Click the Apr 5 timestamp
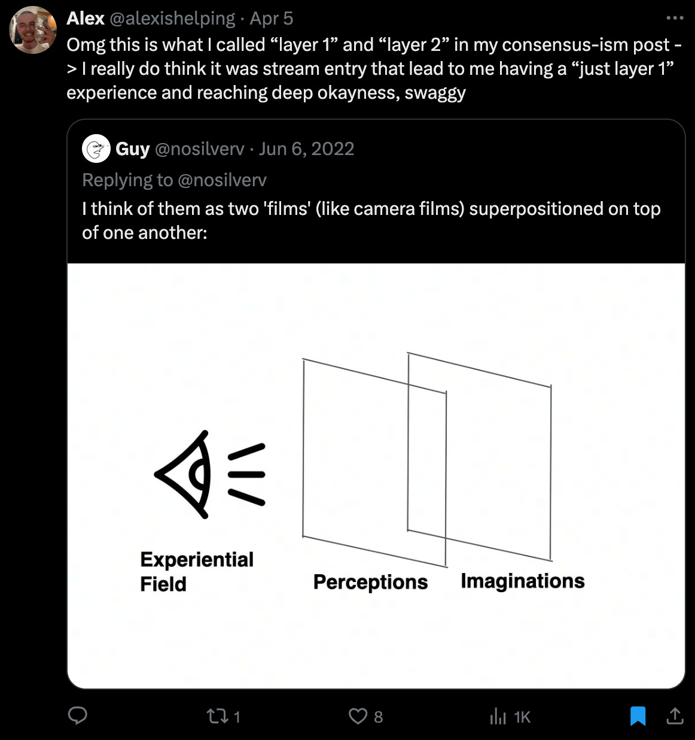Screen dimensions: 695x740 pyautogui.click(x=272, y=19)
